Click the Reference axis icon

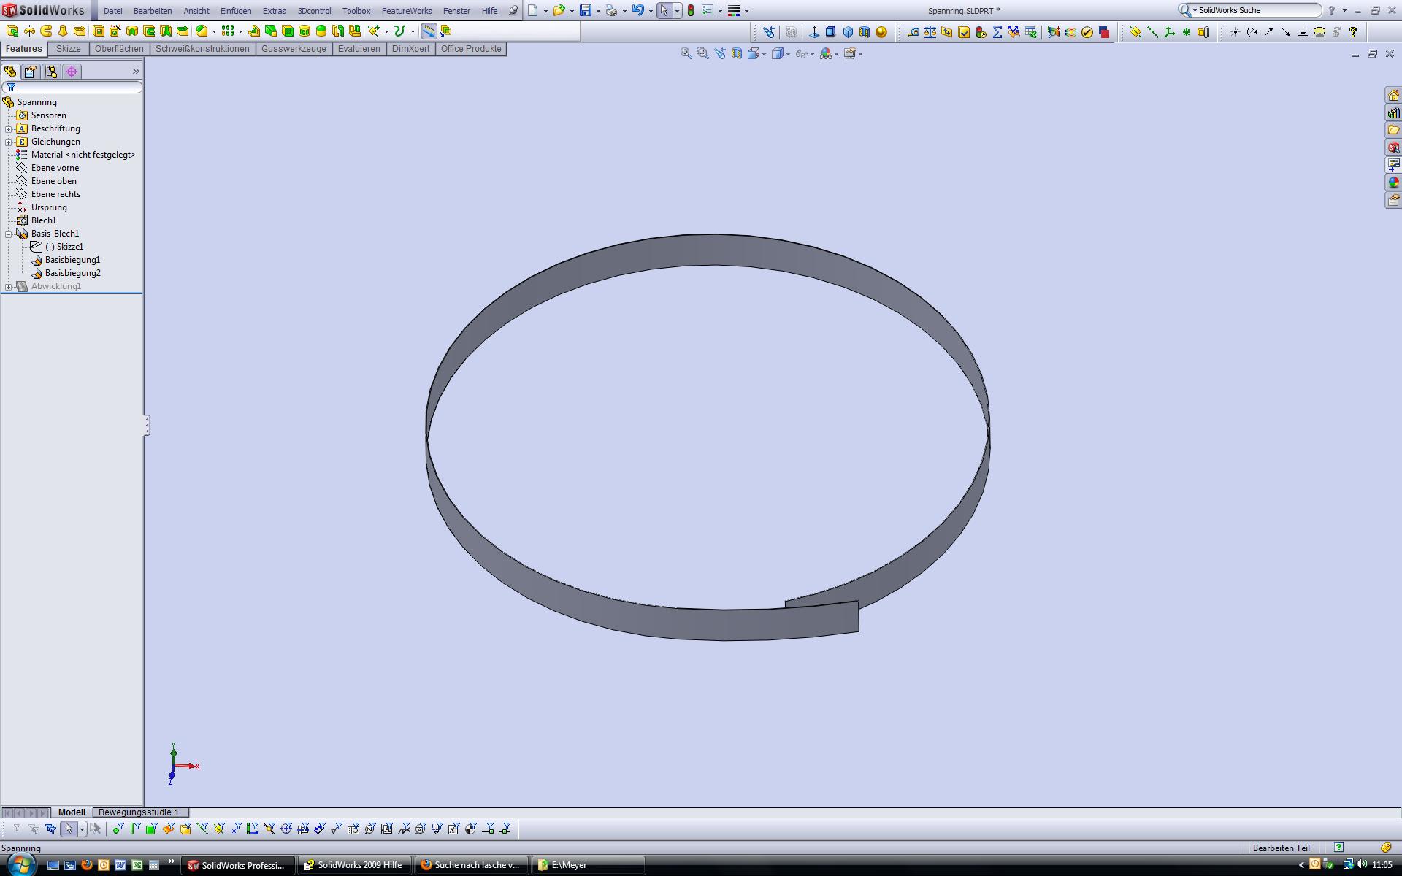pos(1152,32)
